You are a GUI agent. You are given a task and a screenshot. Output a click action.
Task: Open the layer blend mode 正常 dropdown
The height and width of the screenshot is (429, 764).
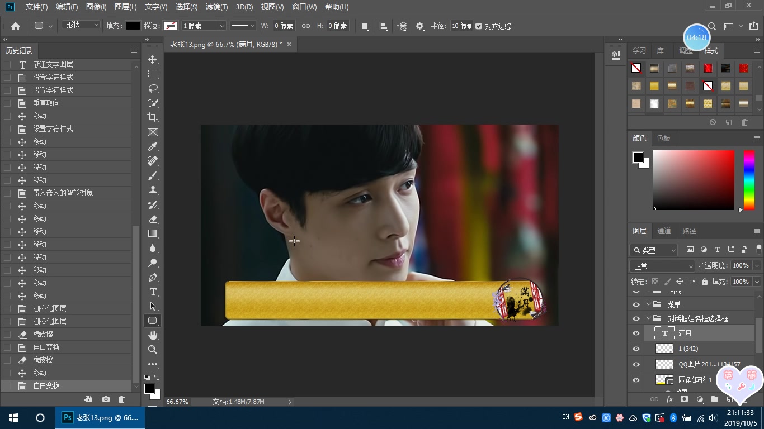(x=662, y=266)
